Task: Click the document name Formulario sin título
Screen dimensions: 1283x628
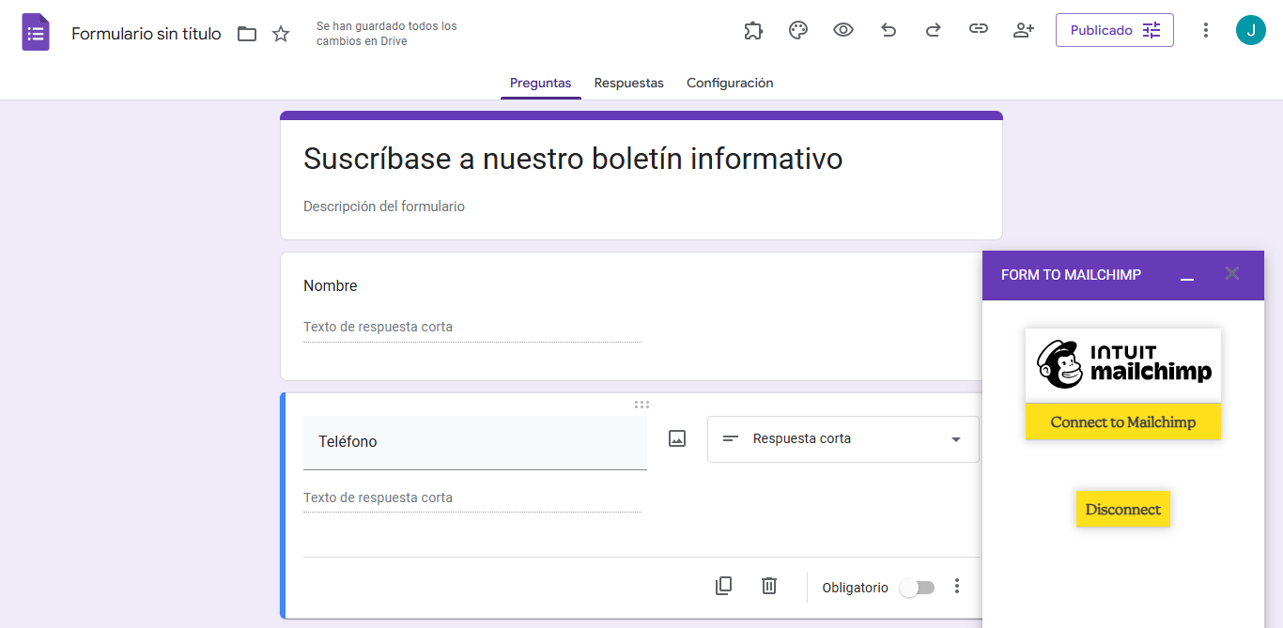Action: click(147, 34)
